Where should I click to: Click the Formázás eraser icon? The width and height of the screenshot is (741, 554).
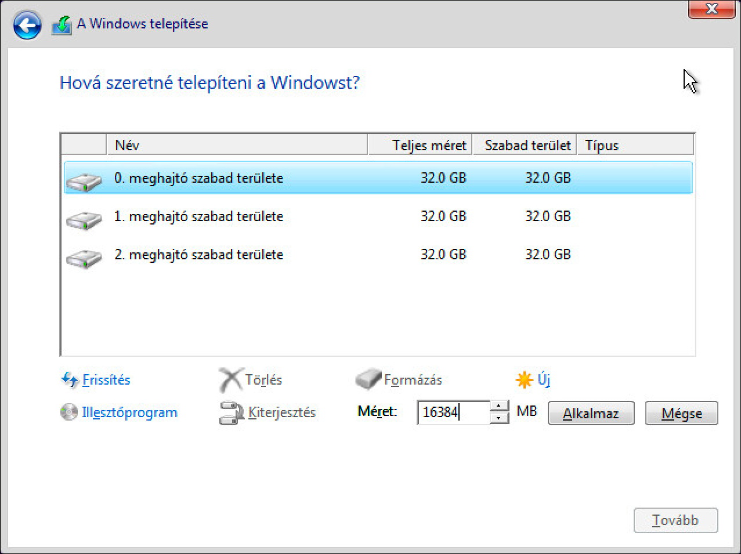(368, 380)
